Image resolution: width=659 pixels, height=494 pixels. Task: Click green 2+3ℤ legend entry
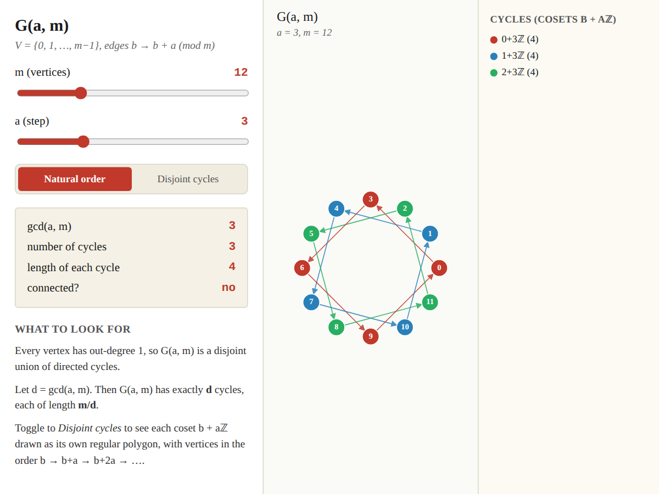(x=515, y=72)
